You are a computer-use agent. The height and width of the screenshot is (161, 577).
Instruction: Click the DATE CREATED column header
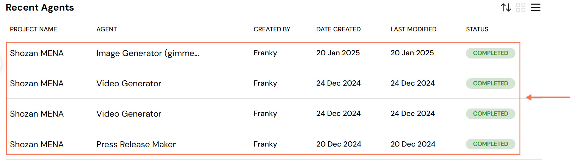click(338, 29)
